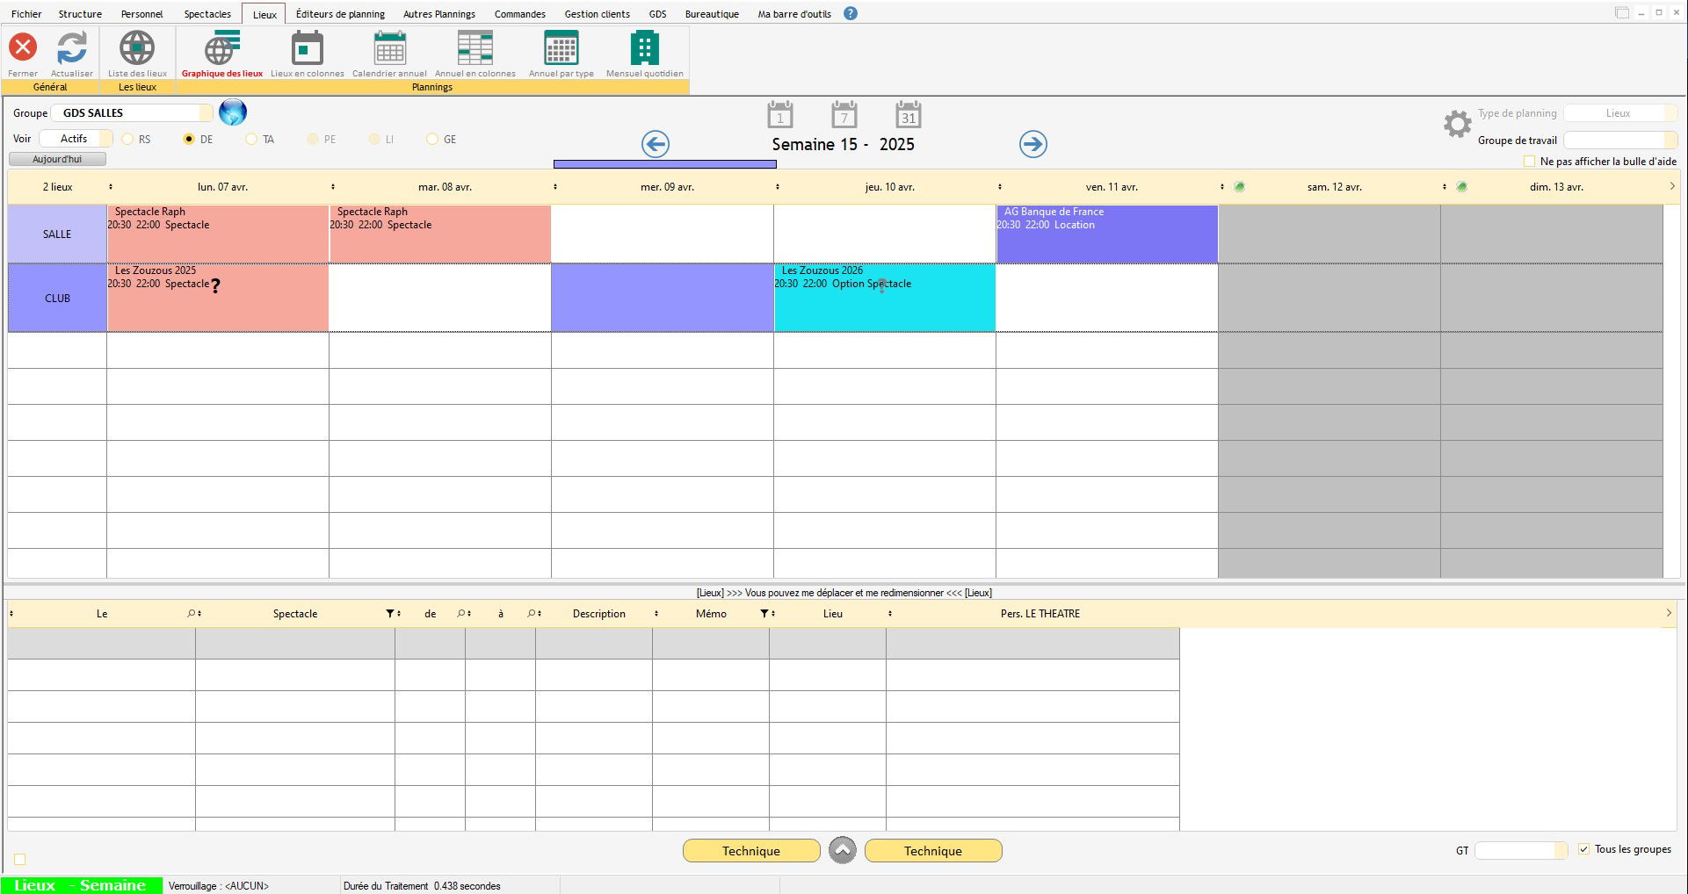Go to previous week arrow

tap(655, 144)
